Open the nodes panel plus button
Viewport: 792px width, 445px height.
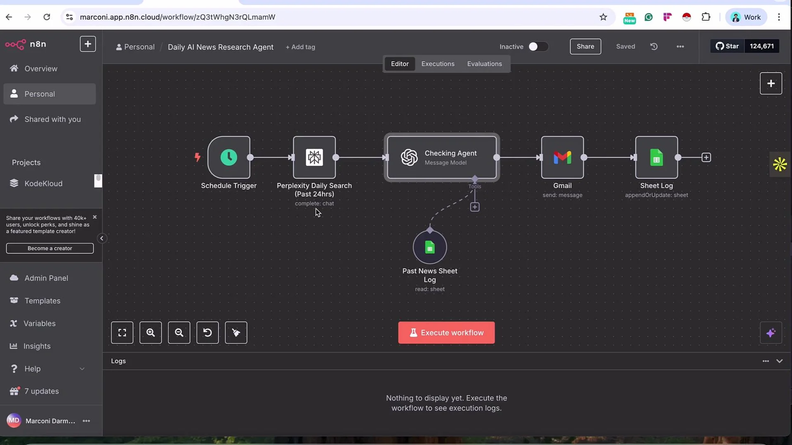(771, 83)
